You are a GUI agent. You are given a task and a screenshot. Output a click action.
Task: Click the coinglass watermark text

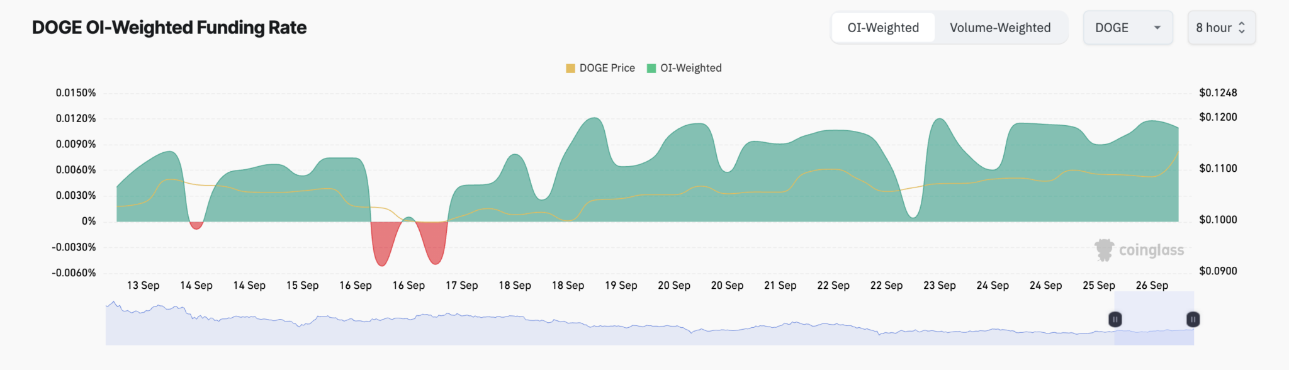click(1151, 250)
